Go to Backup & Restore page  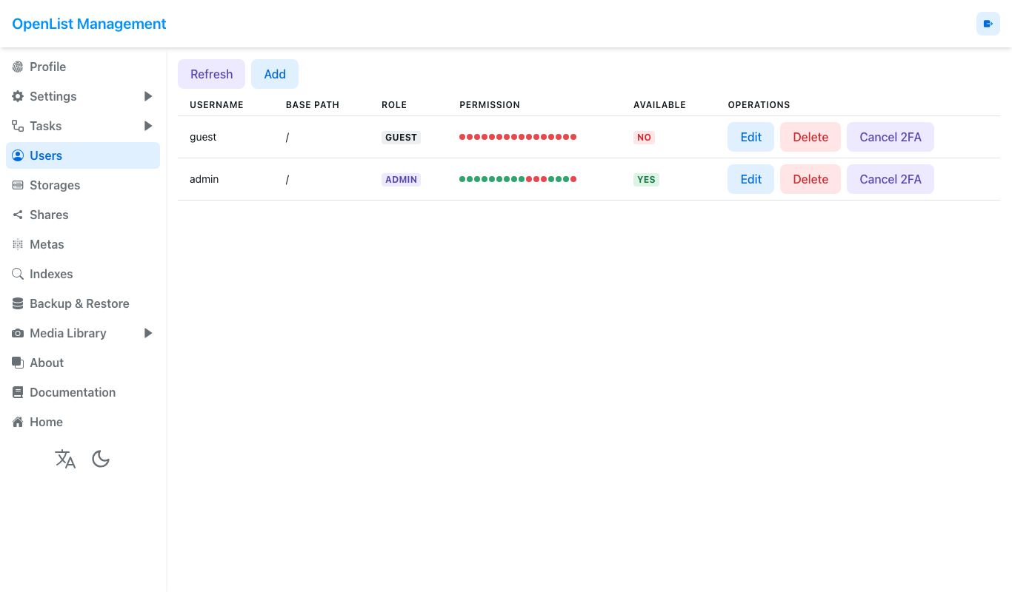point(83,303)
